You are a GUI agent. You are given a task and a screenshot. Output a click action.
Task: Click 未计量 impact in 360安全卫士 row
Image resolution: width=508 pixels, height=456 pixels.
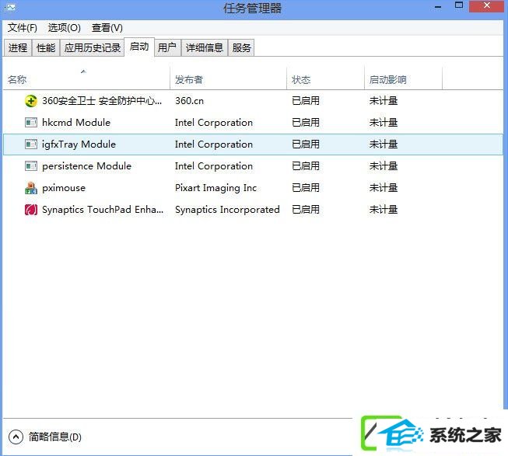[384, 101]
